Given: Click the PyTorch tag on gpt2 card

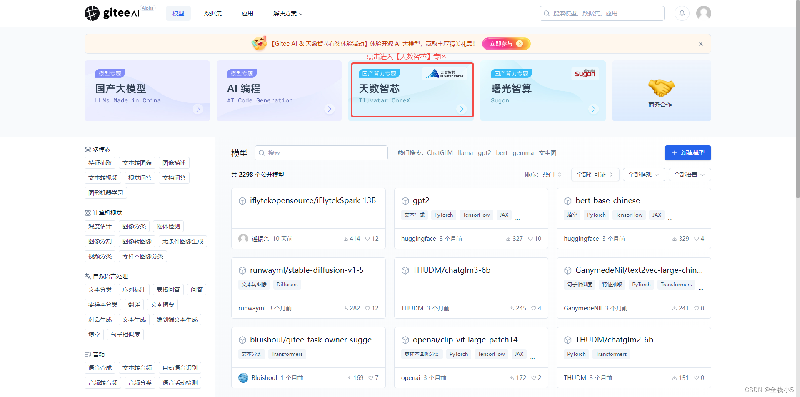Looking at the screenshot, I should pos(443,215).
